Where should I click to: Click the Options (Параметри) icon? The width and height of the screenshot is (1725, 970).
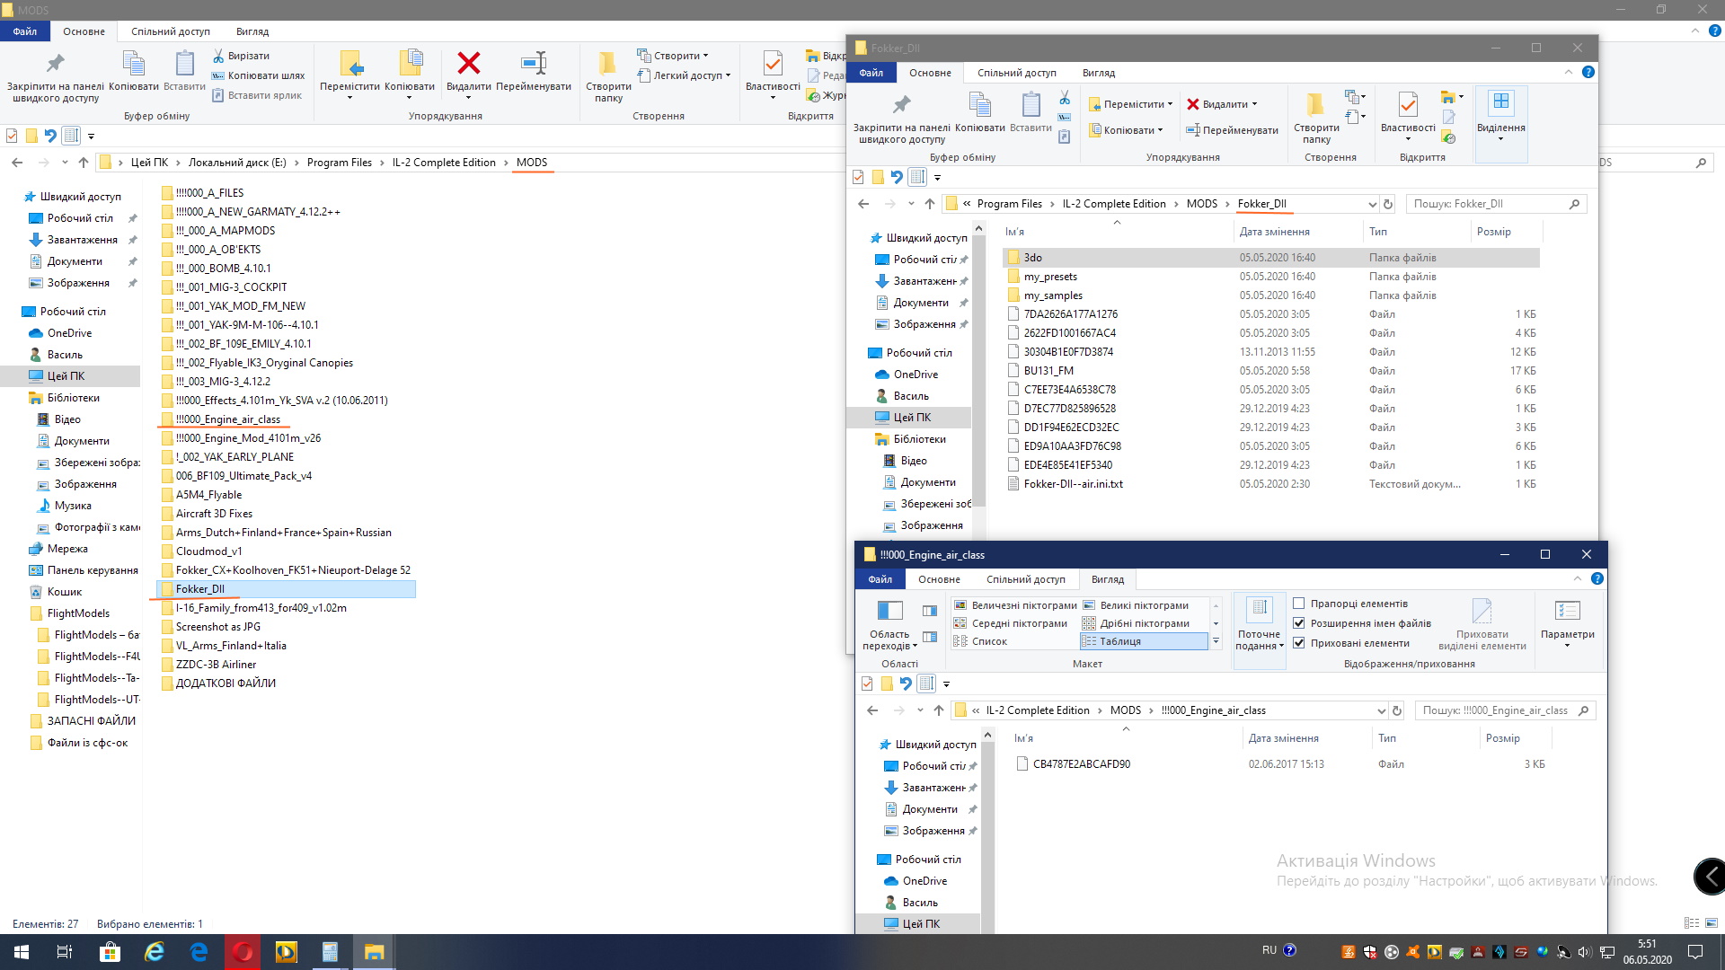click(x=1567, y=612)
